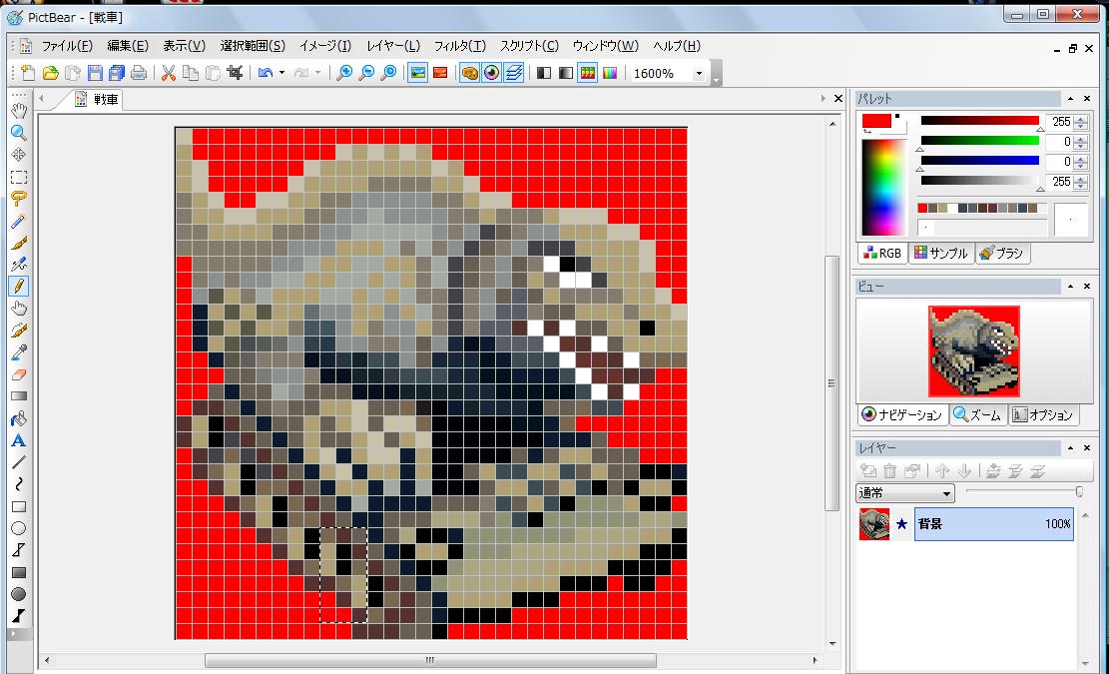Collapse the レイヤー panel with its triangle
The image size is (1109, 674).
tap(1070, 447)
